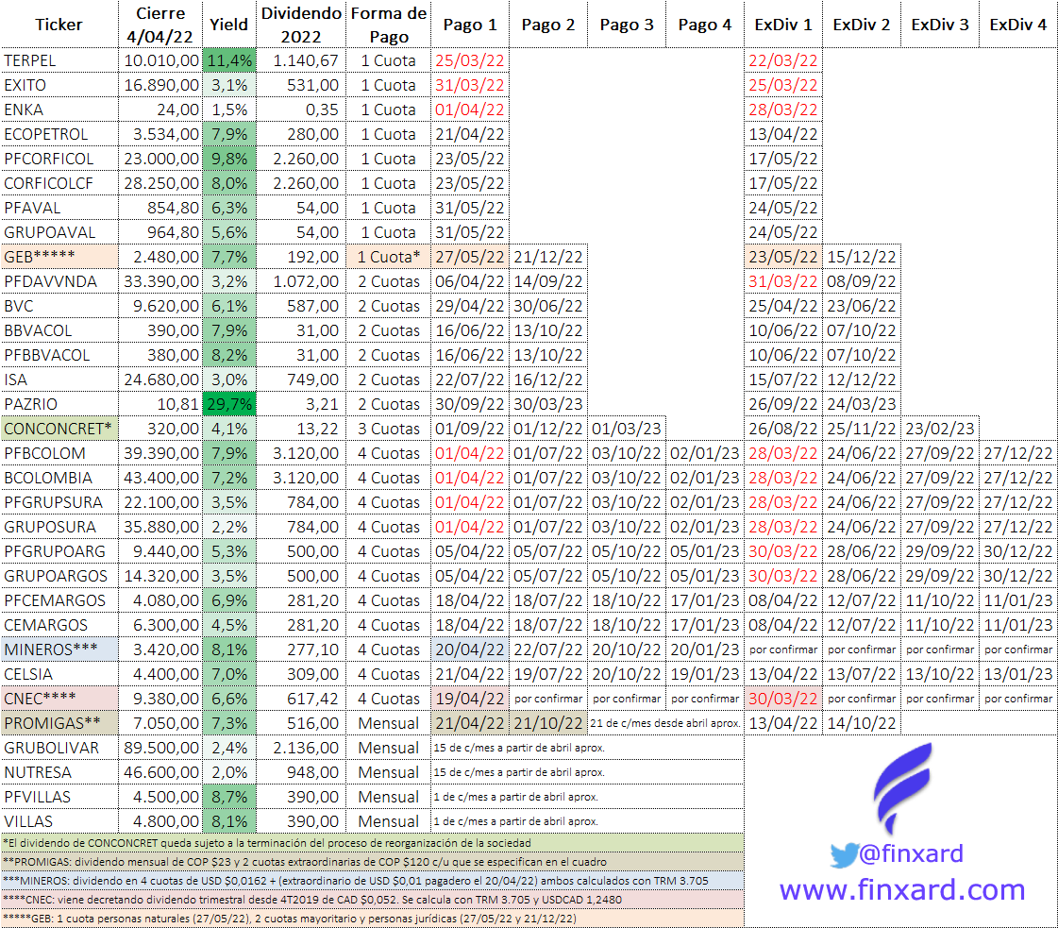This screenshot has width=1058, height=928.
Task: Click the ISA ticker cell
Action: (59, 380)
